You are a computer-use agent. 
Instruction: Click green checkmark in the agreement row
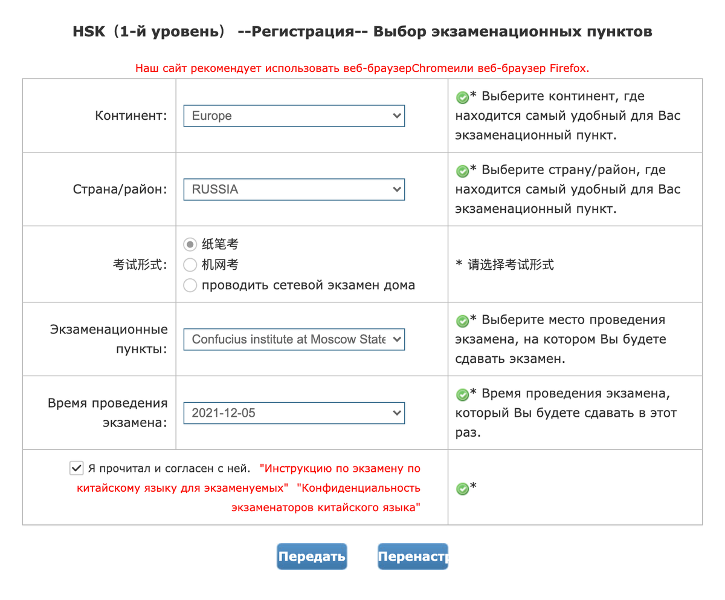click(462, 488)
